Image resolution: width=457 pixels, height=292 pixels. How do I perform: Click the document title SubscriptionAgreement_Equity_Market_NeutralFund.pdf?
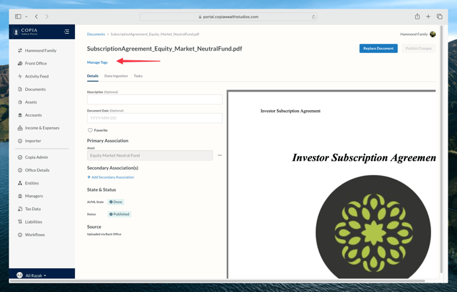(164, 48)
